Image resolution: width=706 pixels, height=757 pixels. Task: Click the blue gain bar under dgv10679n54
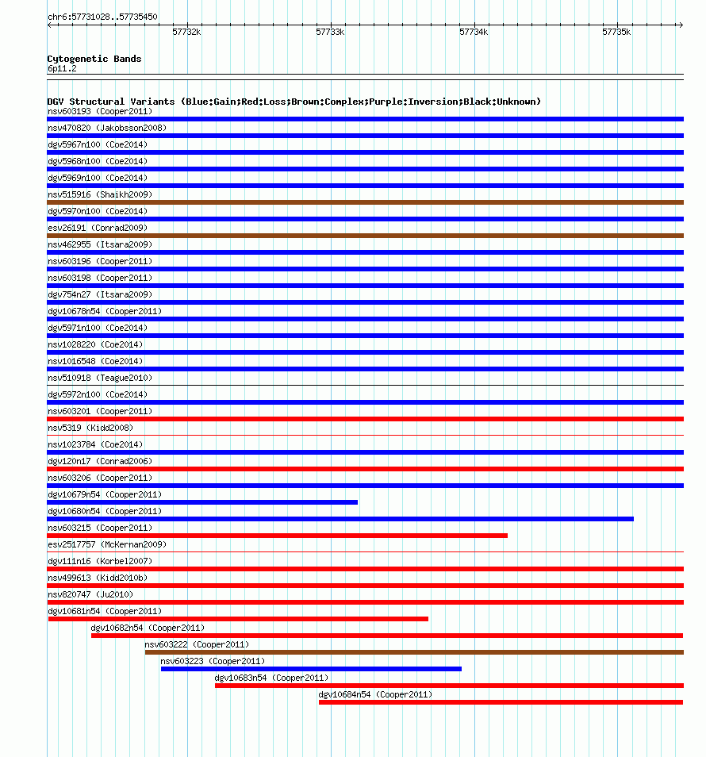point(203,502)
